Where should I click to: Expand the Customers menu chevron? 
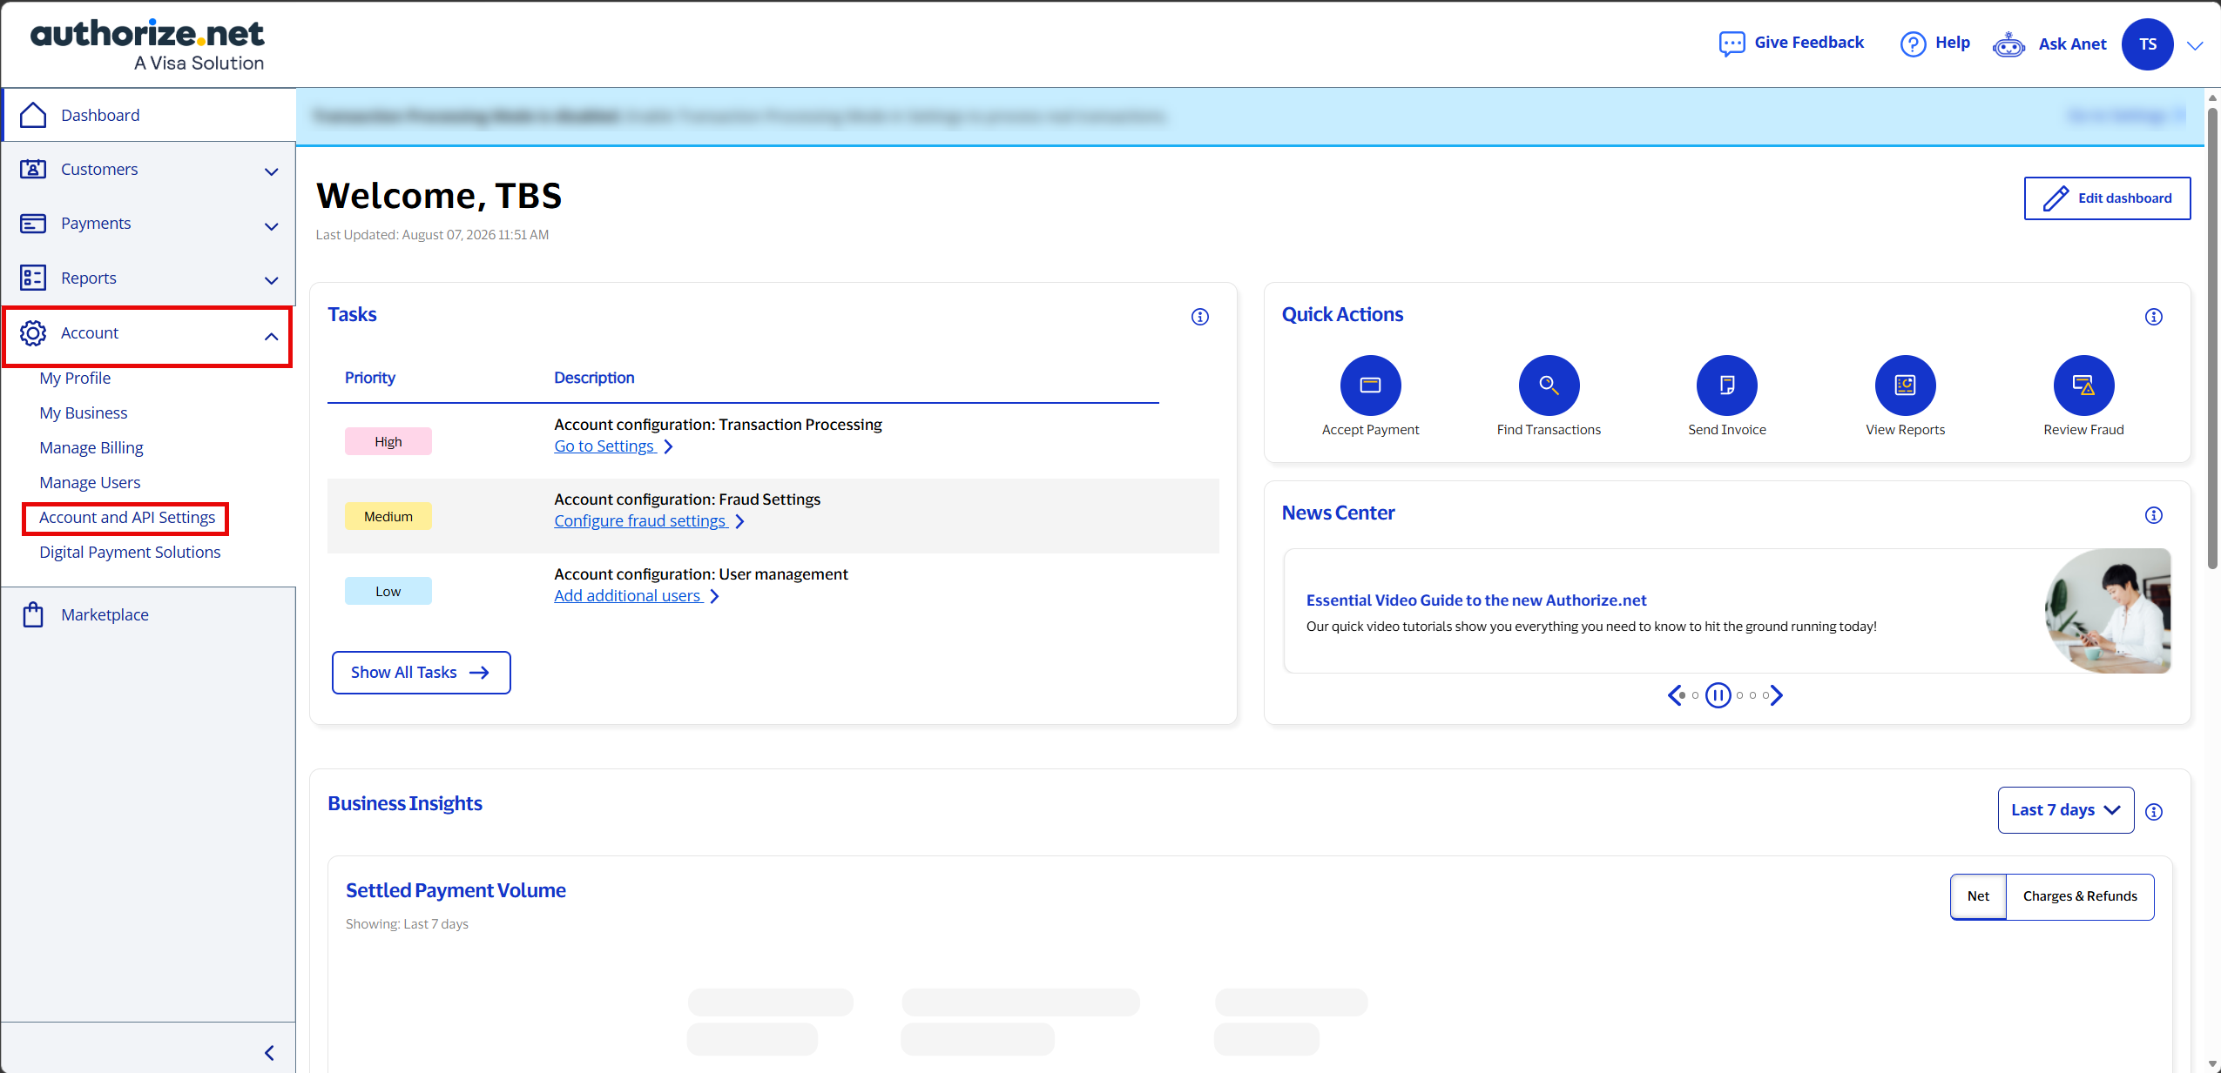(x=272, y=171)
